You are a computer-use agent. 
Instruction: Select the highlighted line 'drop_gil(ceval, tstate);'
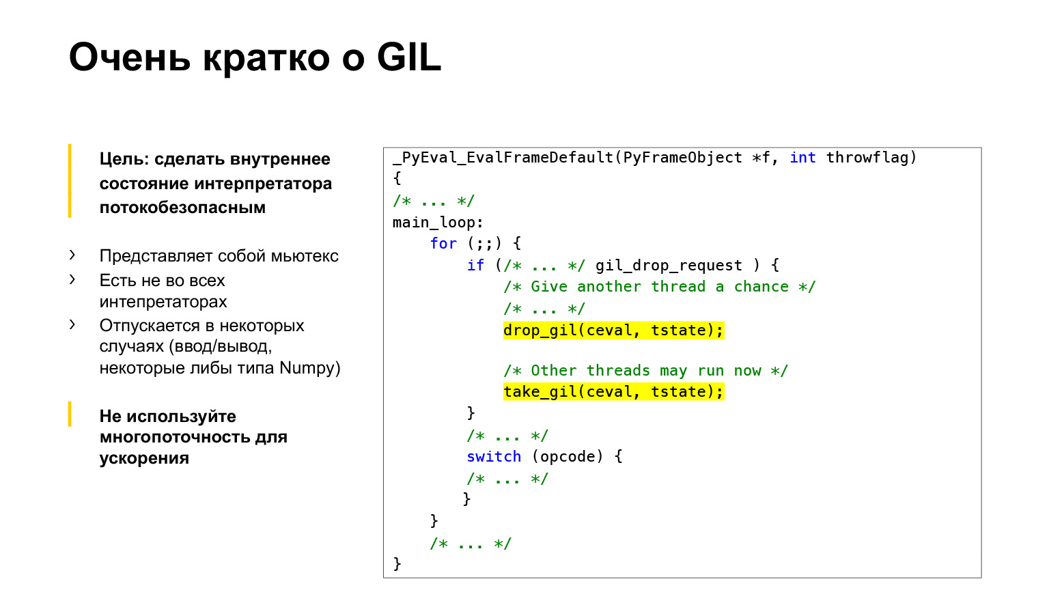pyautogui.click(x=613, y=331)
